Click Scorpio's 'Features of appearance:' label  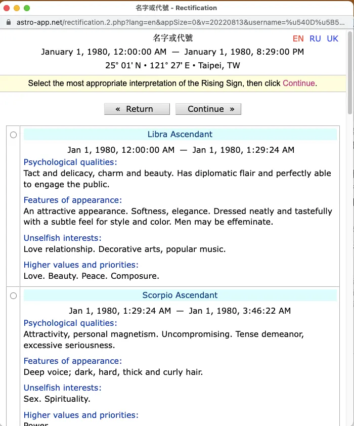73,361
